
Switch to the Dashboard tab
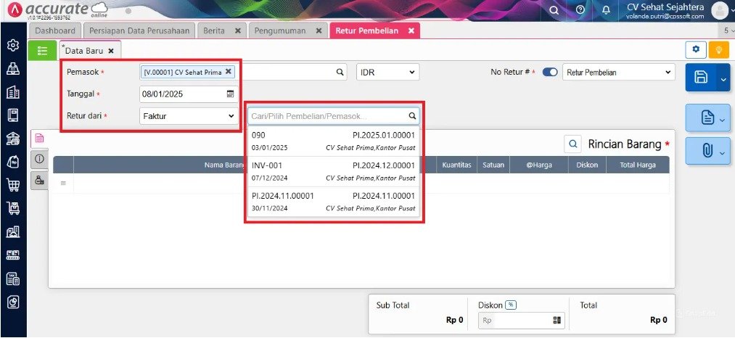tap(55, 30)
